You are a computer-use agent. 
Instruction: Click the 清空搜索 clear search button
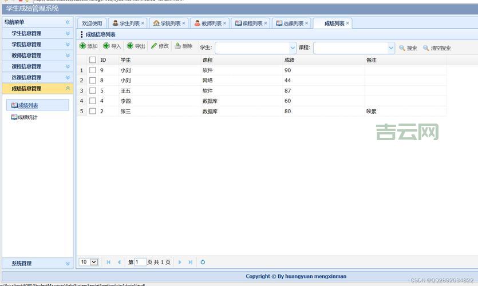click(x=437, y=48)
